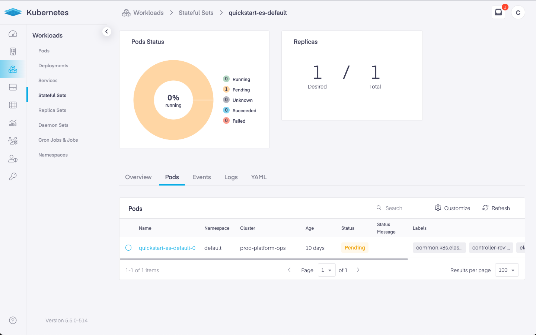Open the page number dropdown
The height and width of the screenshot is (335, 536).
coord(326,270)
